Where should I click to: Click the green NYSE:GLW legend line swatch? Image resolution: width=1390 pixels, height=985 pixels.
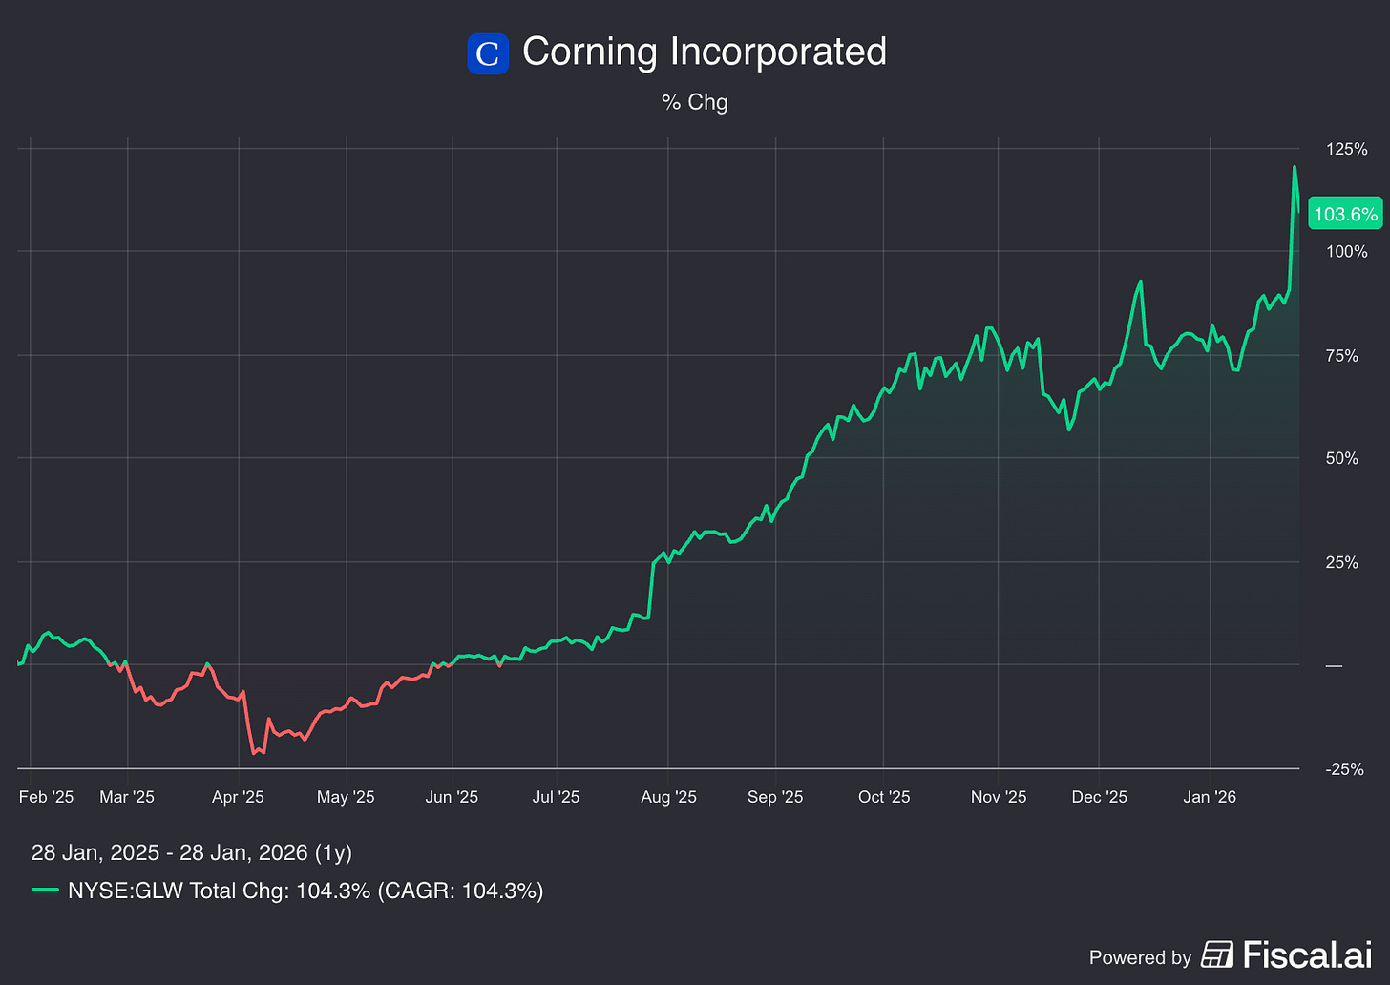click(x=45, y=891)
